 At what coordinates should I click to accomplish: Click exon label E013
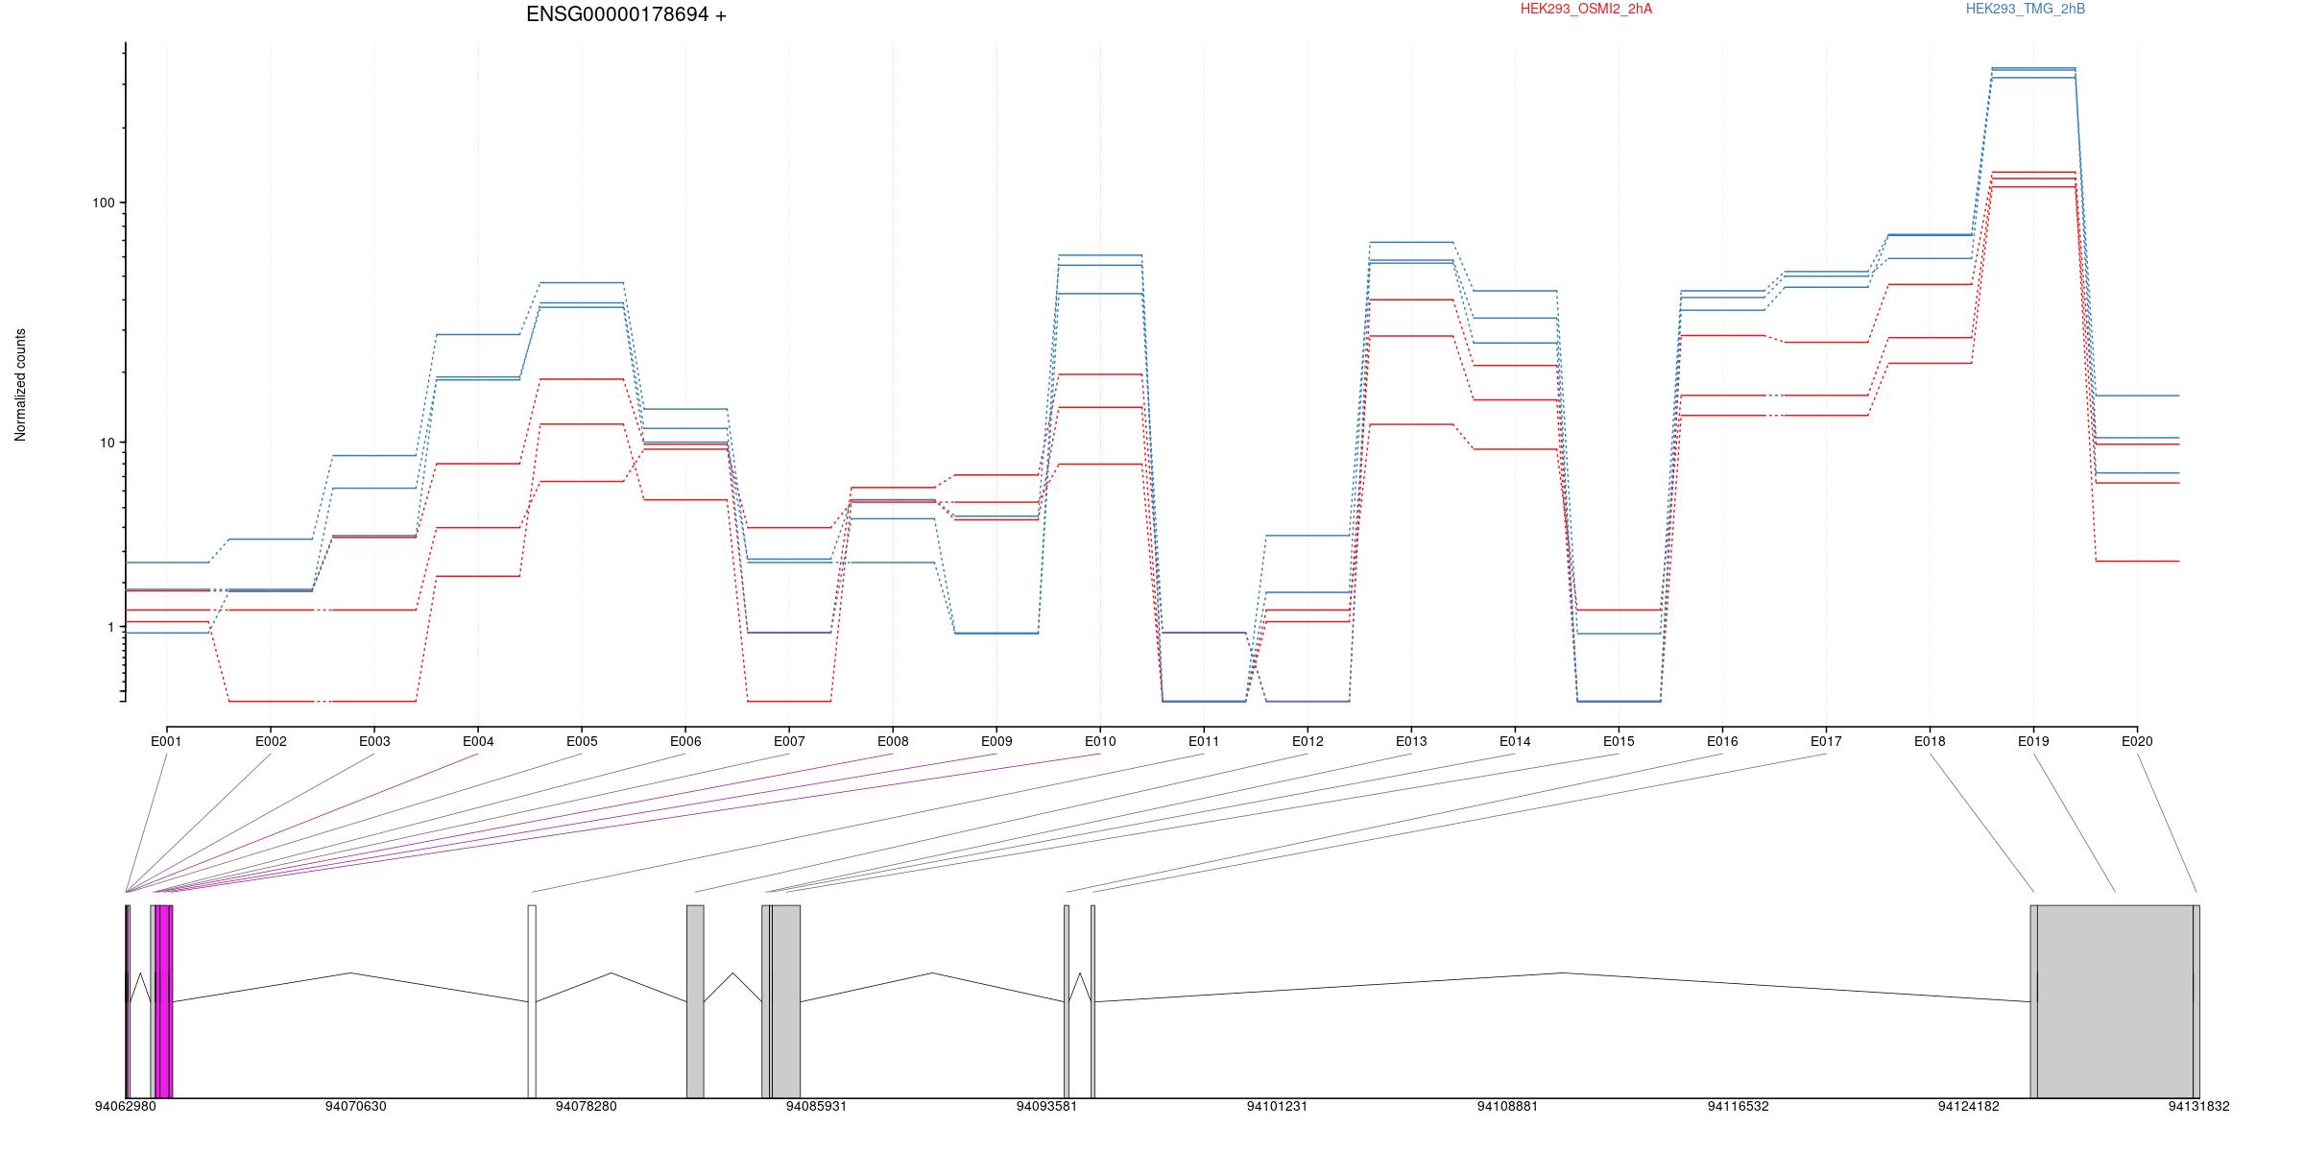[1411, 741]
